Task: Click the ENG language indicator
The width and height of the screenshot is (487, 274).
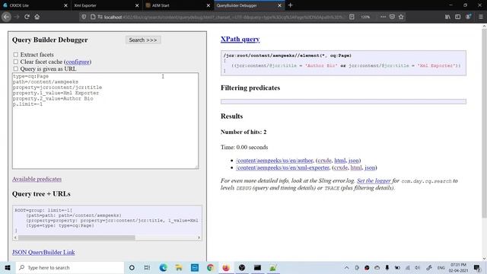Action: 441,267
